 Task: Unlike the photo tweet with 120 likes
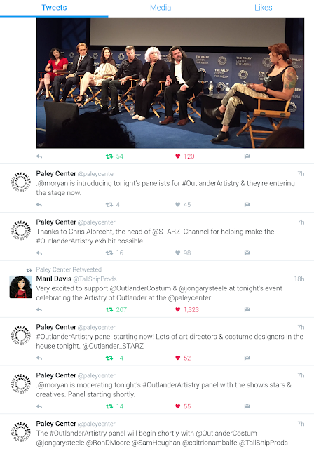point(177,156)
